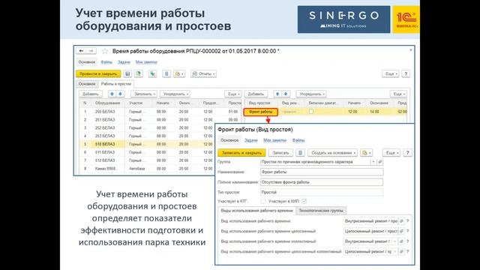The width and height of the screenshot is (480, 270).
Task: Open the Мои заметки link in the document window
Action: click(146, 62)
